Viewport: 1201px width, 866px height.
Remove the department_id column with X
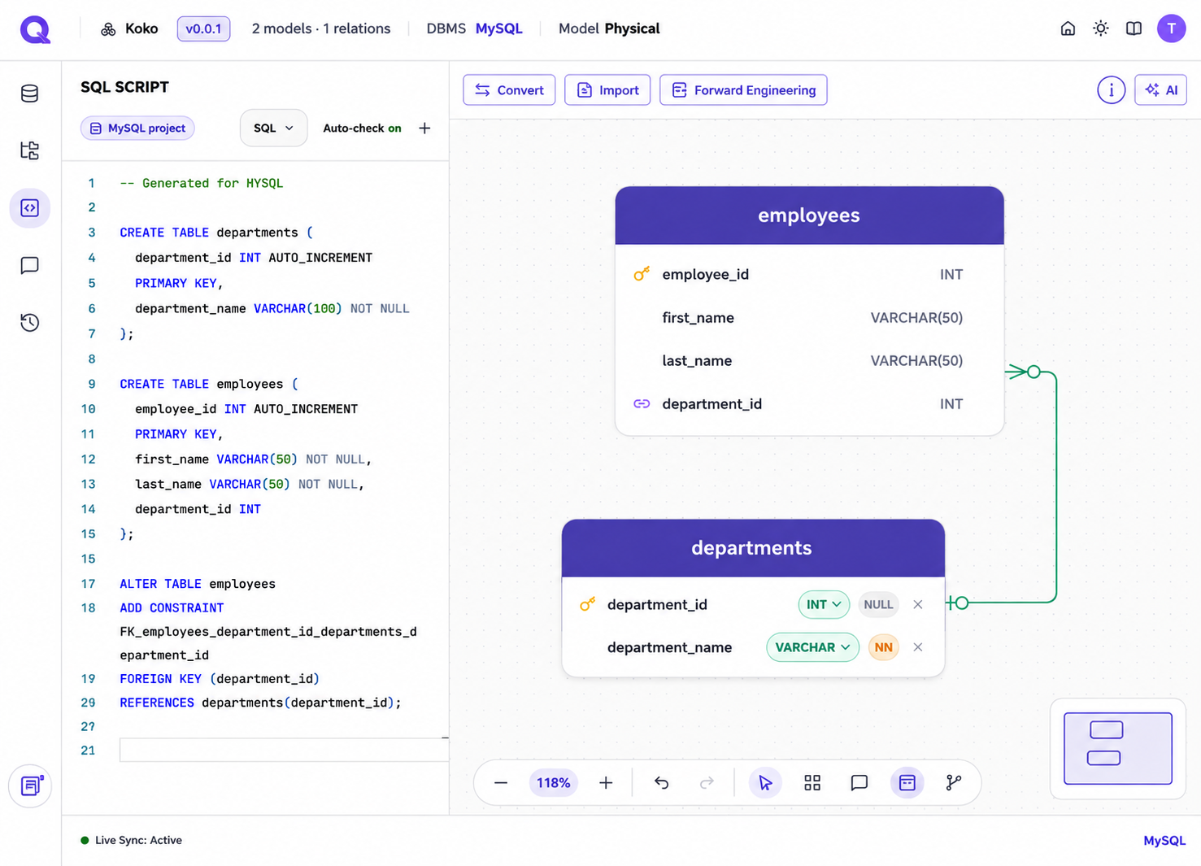tap(918, 604)
